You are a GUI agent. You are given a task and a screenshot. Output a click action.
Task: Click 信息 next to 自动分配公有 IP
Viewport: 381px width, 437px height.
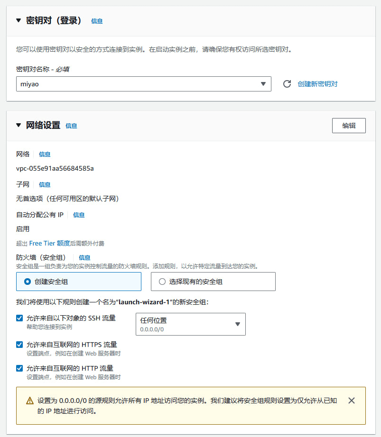[x=79, y=215]
